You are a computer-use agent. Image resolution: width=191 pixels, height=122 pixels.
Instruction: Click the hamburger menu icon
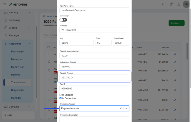[4, 4]
